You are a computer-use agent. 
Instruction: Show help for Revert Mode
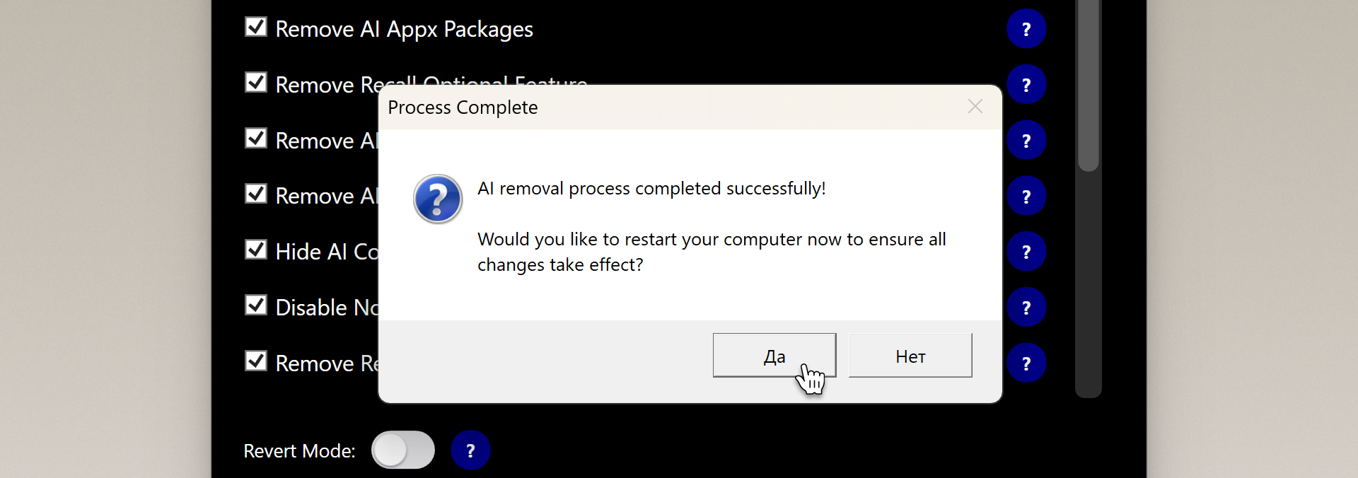coord(470,450)
